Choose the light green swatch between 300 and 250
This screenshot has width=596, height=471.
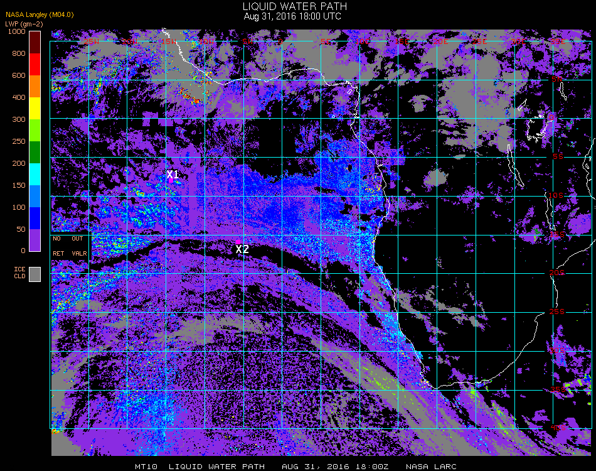35,131
